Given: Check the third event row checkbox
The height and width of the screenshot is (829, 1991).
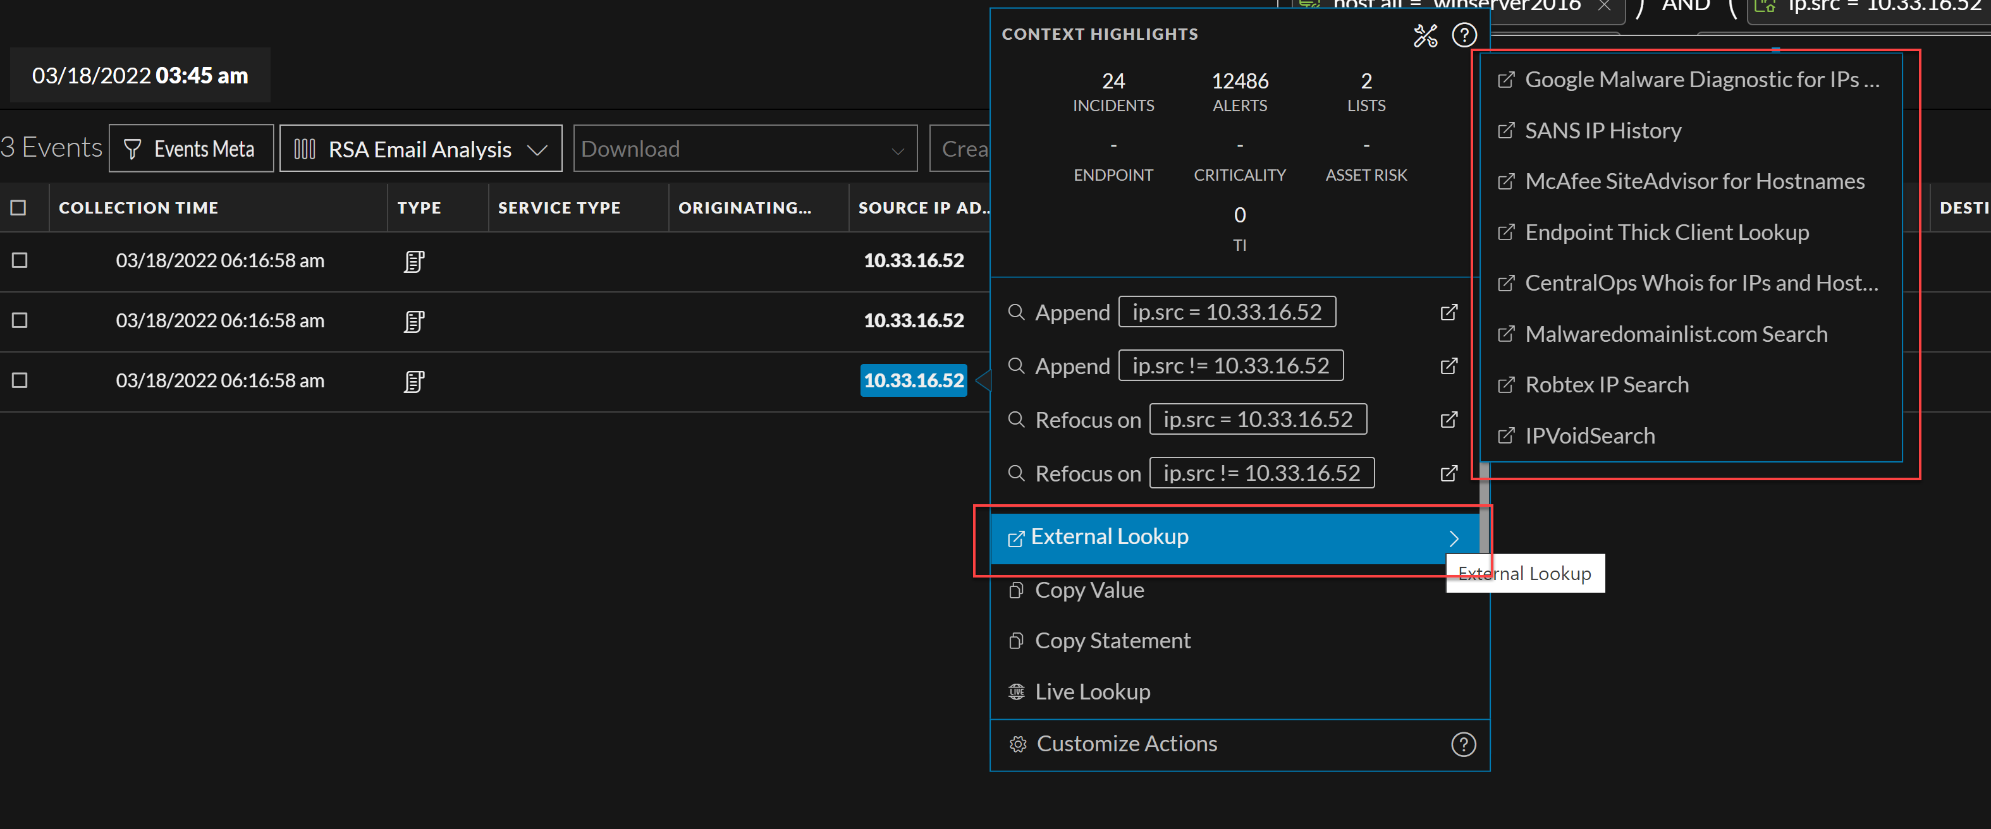Looking at the screenshot, I should 20,380.
